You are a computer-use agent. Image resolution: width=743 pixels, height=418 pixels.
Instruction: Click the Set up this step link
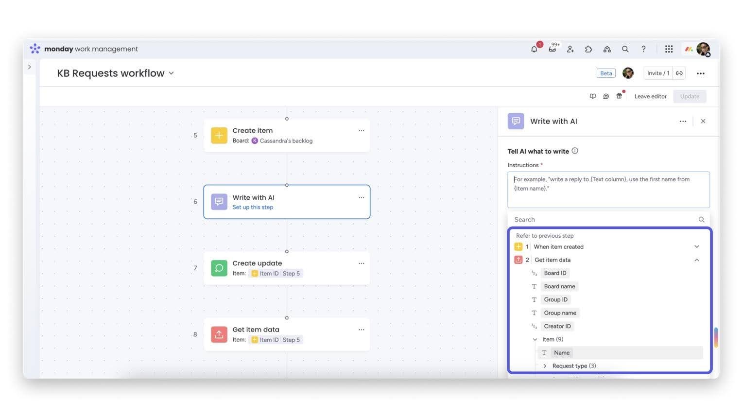253,208
